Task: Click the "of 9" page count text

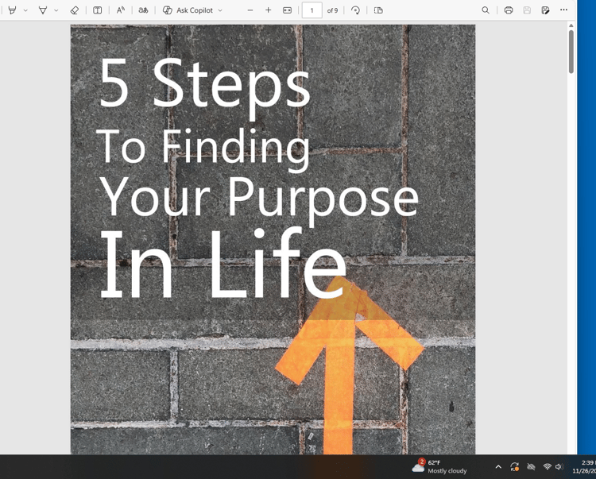Action: click(332, 10)
